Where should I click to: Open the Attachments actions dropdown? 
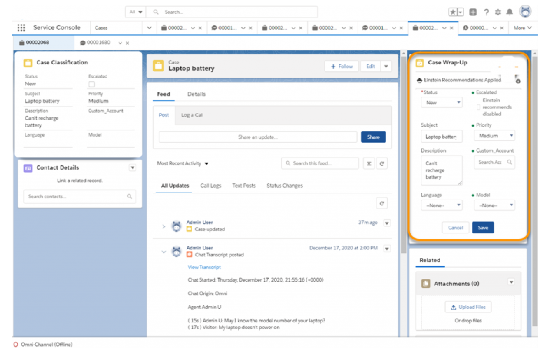511,282
